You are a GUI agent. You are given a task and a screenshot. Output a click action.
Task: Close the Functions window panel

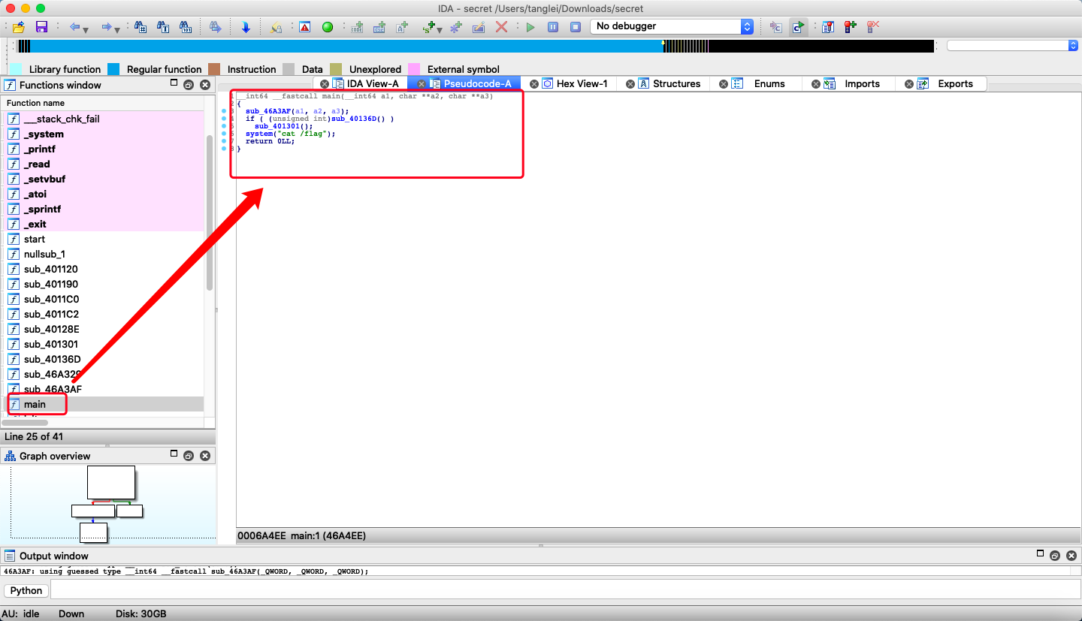205,85
